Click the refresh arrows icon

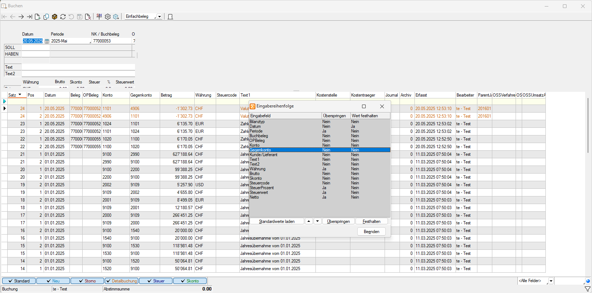pyautogui.click(x=63, y=17)
